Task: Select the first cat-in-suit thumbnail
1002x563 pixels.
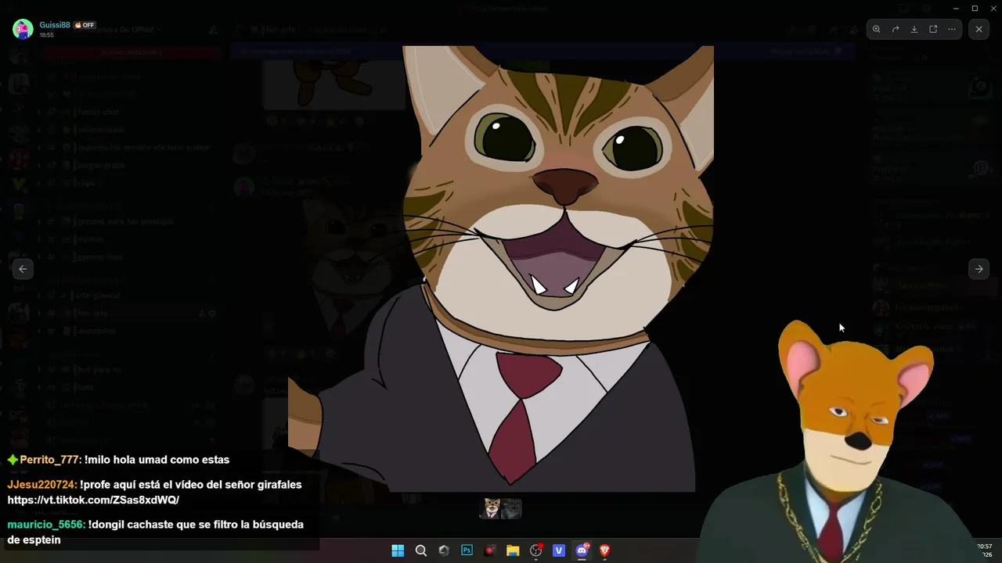Action: (491, 509)
